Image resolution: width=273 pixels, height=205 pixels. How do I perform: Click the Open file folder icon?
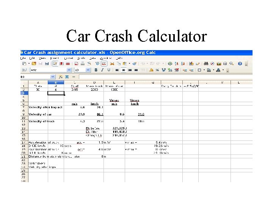click(34, 64)
